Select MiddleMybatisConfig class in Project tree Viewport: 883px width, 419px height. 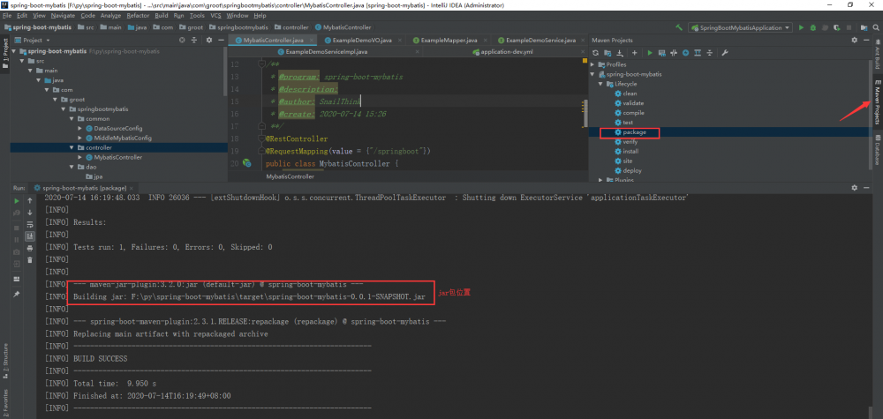pyautogui.click(x=123, y=138)
